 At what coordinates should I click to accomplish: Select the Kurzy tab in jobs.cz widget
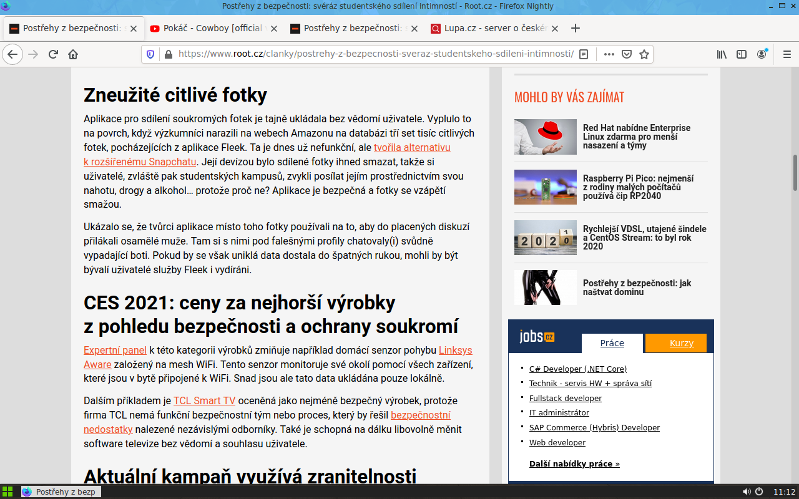pos(681,343)
